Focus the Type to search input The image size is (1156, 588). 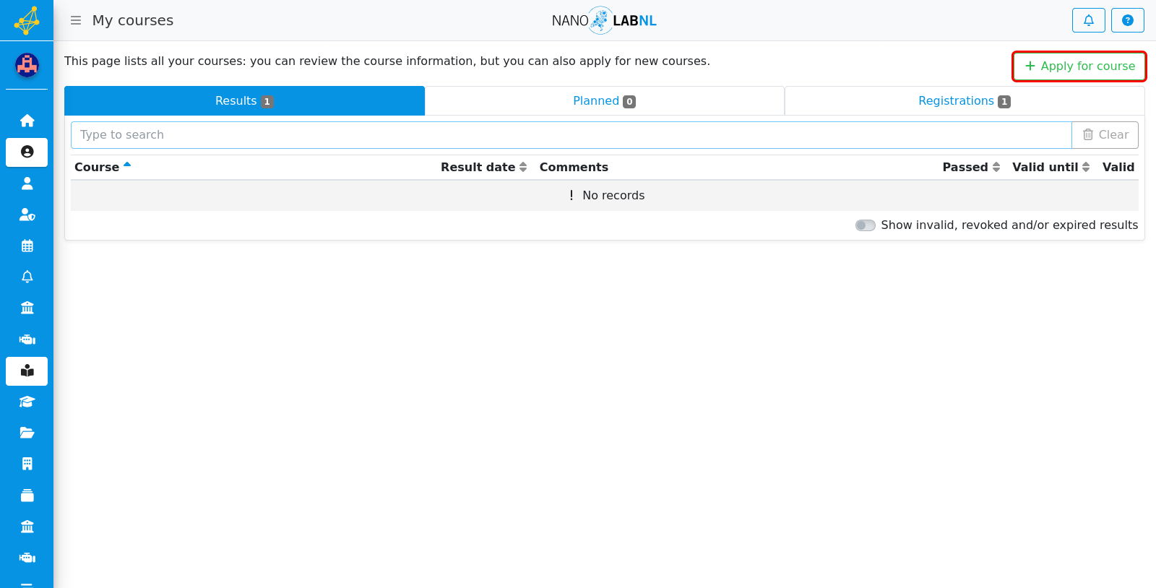point(571,135)
